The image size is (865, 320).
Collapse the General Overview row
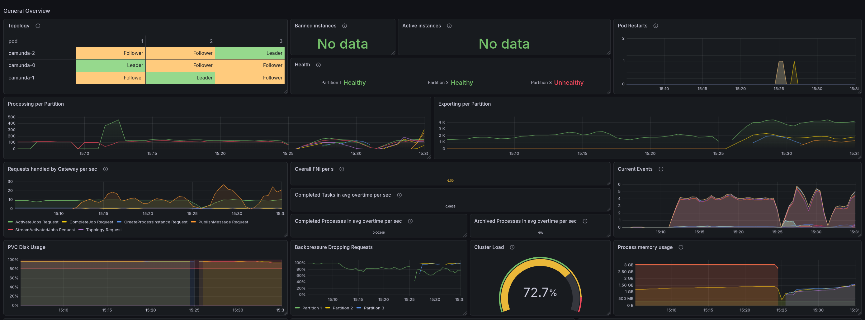[x=26, y=11]
